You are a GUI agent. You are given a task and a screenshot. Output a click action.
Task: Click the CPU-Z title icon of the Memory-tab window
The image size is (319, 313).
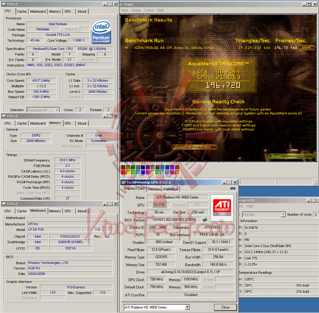coord(4,116)
